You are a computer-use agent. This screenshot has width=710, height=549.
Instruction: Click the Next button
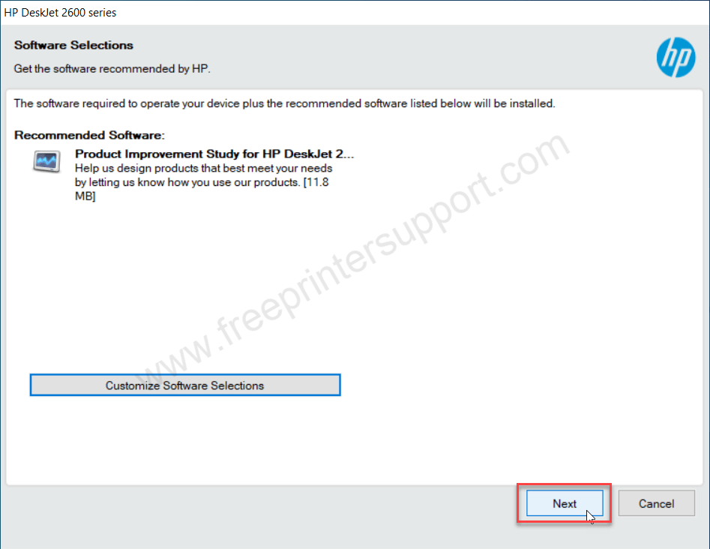click(565, 503)
